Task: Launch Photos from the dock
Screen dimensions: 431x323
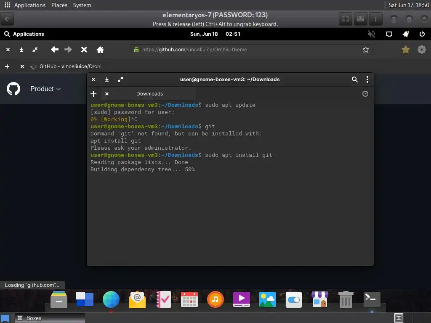Action: click(267, 299)
